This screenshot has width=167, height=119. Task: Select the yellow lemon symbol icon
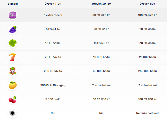(x=13, y=85)
